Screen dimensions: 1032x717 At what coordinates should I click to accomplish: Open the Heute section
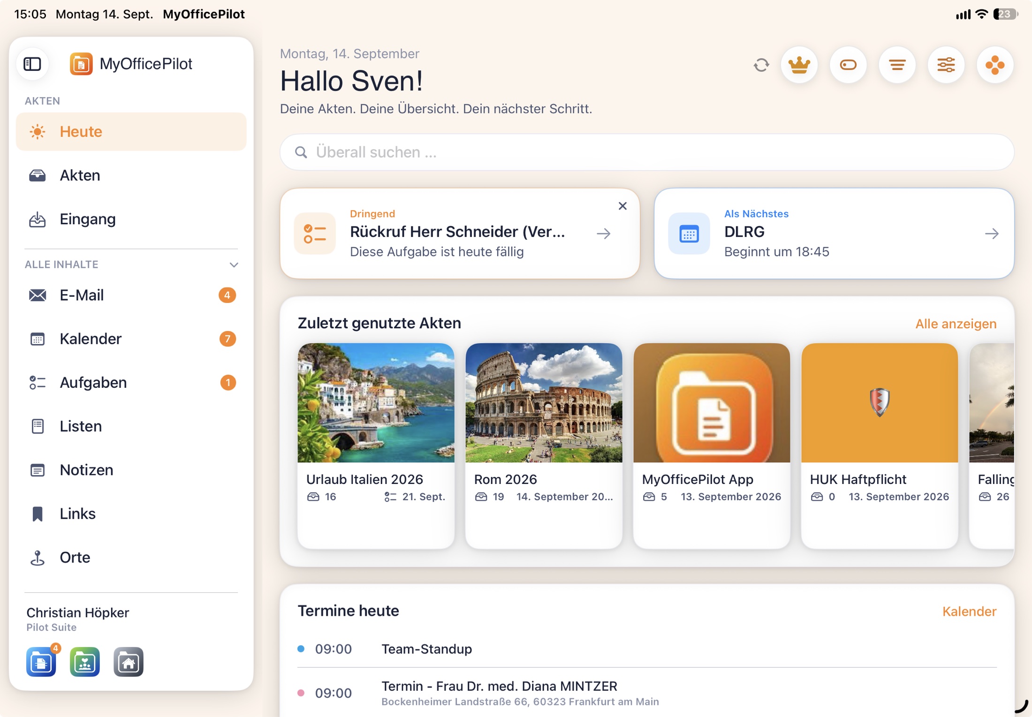click(131, 131)
